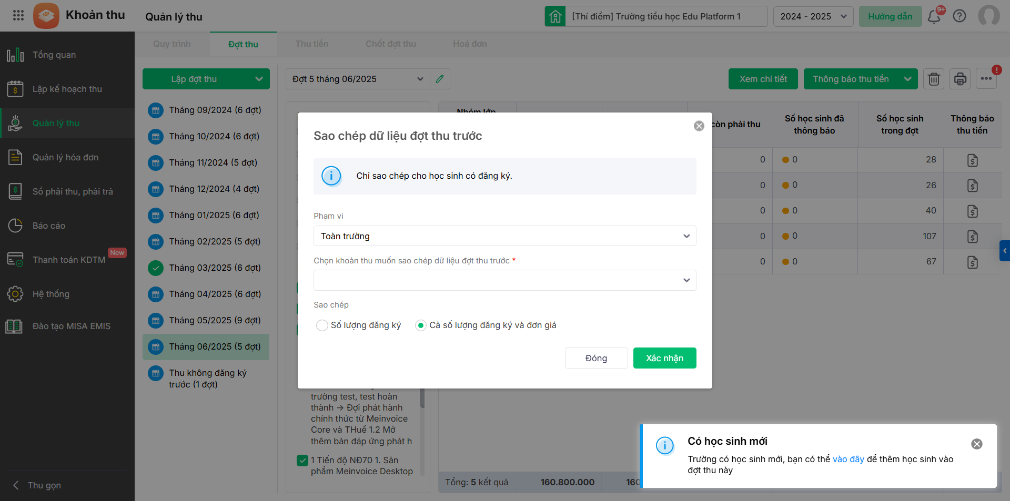1010x501 pixels.
Task: Open the Chọn khoản thu dropdown field
Action: tap(504, 280)
